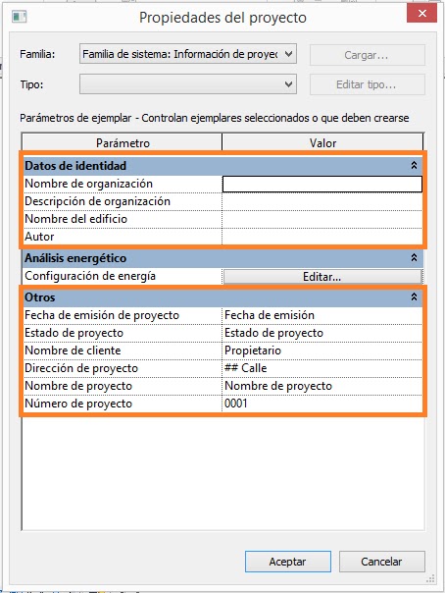Image resolution: width=445 pixels, height=593 pixels.
Task: Click the Descripción de organización value field
Action: pyautogui.click(x=322, y=201)
